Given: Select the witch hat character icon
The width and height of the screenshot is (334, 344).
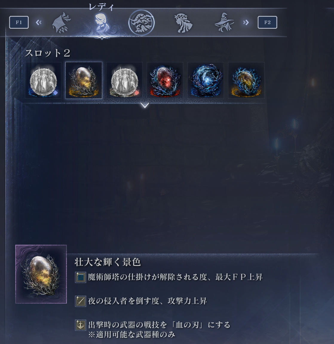Looking at the screenshot, I should pos(224,23).
